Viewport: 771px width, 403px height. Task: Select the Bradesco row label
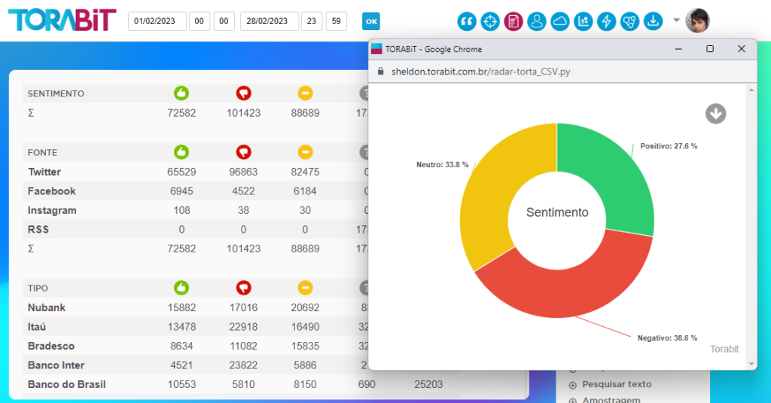click(51, 346)
